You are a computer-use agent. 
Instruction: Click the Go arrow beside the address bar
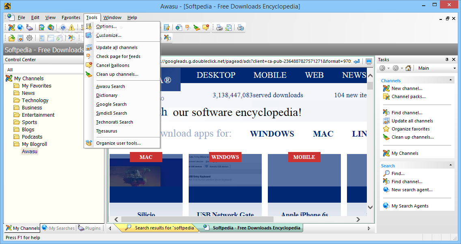pyautogui.click(x=357, y=61)
